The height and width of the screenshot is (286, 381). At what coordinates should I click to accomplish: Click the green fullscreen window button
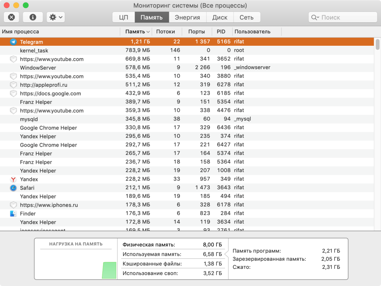pos(26,5)
